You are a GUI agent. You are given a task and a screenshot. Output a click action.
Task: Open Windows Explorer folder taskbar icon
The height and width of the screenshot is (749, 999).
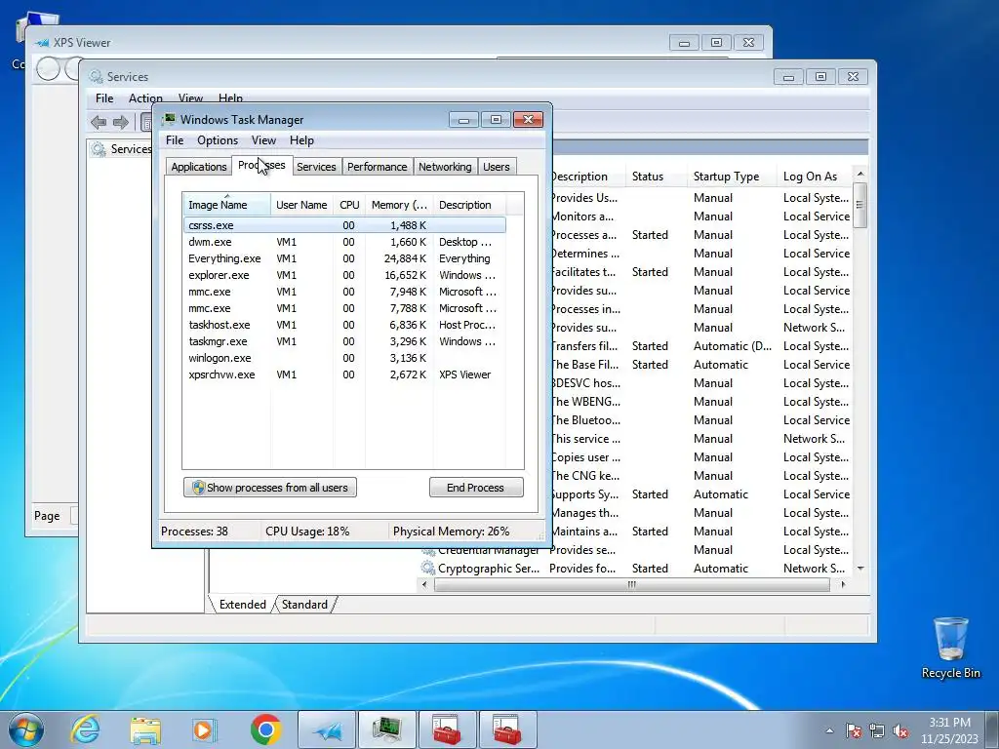click(145, 729)
